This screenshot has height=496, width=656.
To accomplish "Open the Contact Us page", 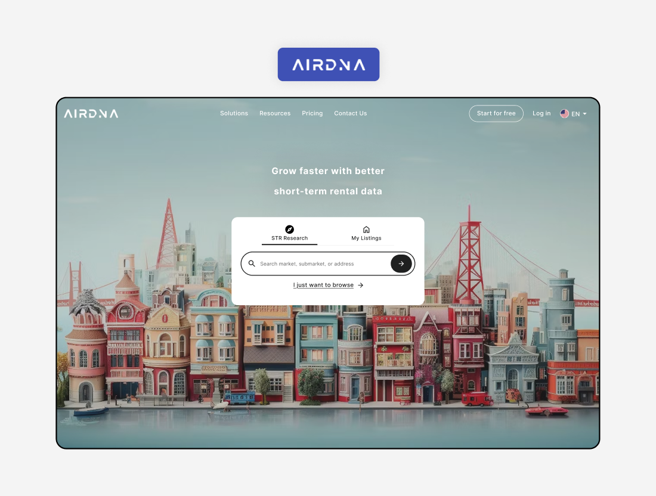I will pyautogui.click(x=350, y=113).
